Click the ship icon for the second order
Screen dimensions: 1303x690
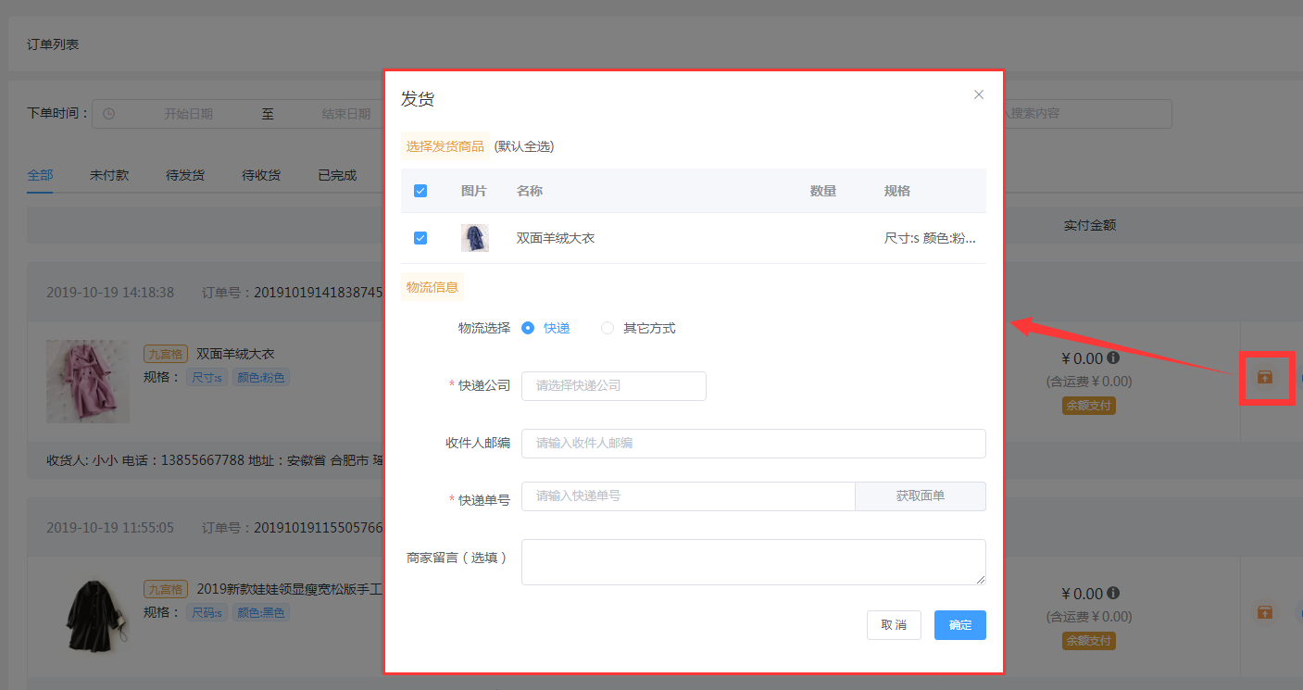[x=1265, y=612]
